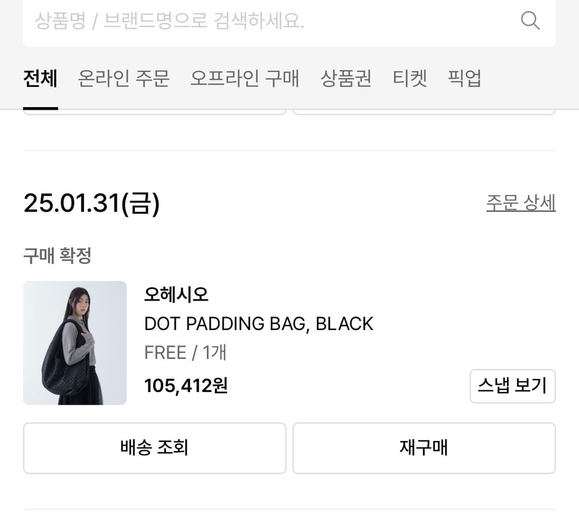This screenshot has height=515, width=579.
Task: Open the 오헤시오 brand name
Action: (x=176, y=295)
